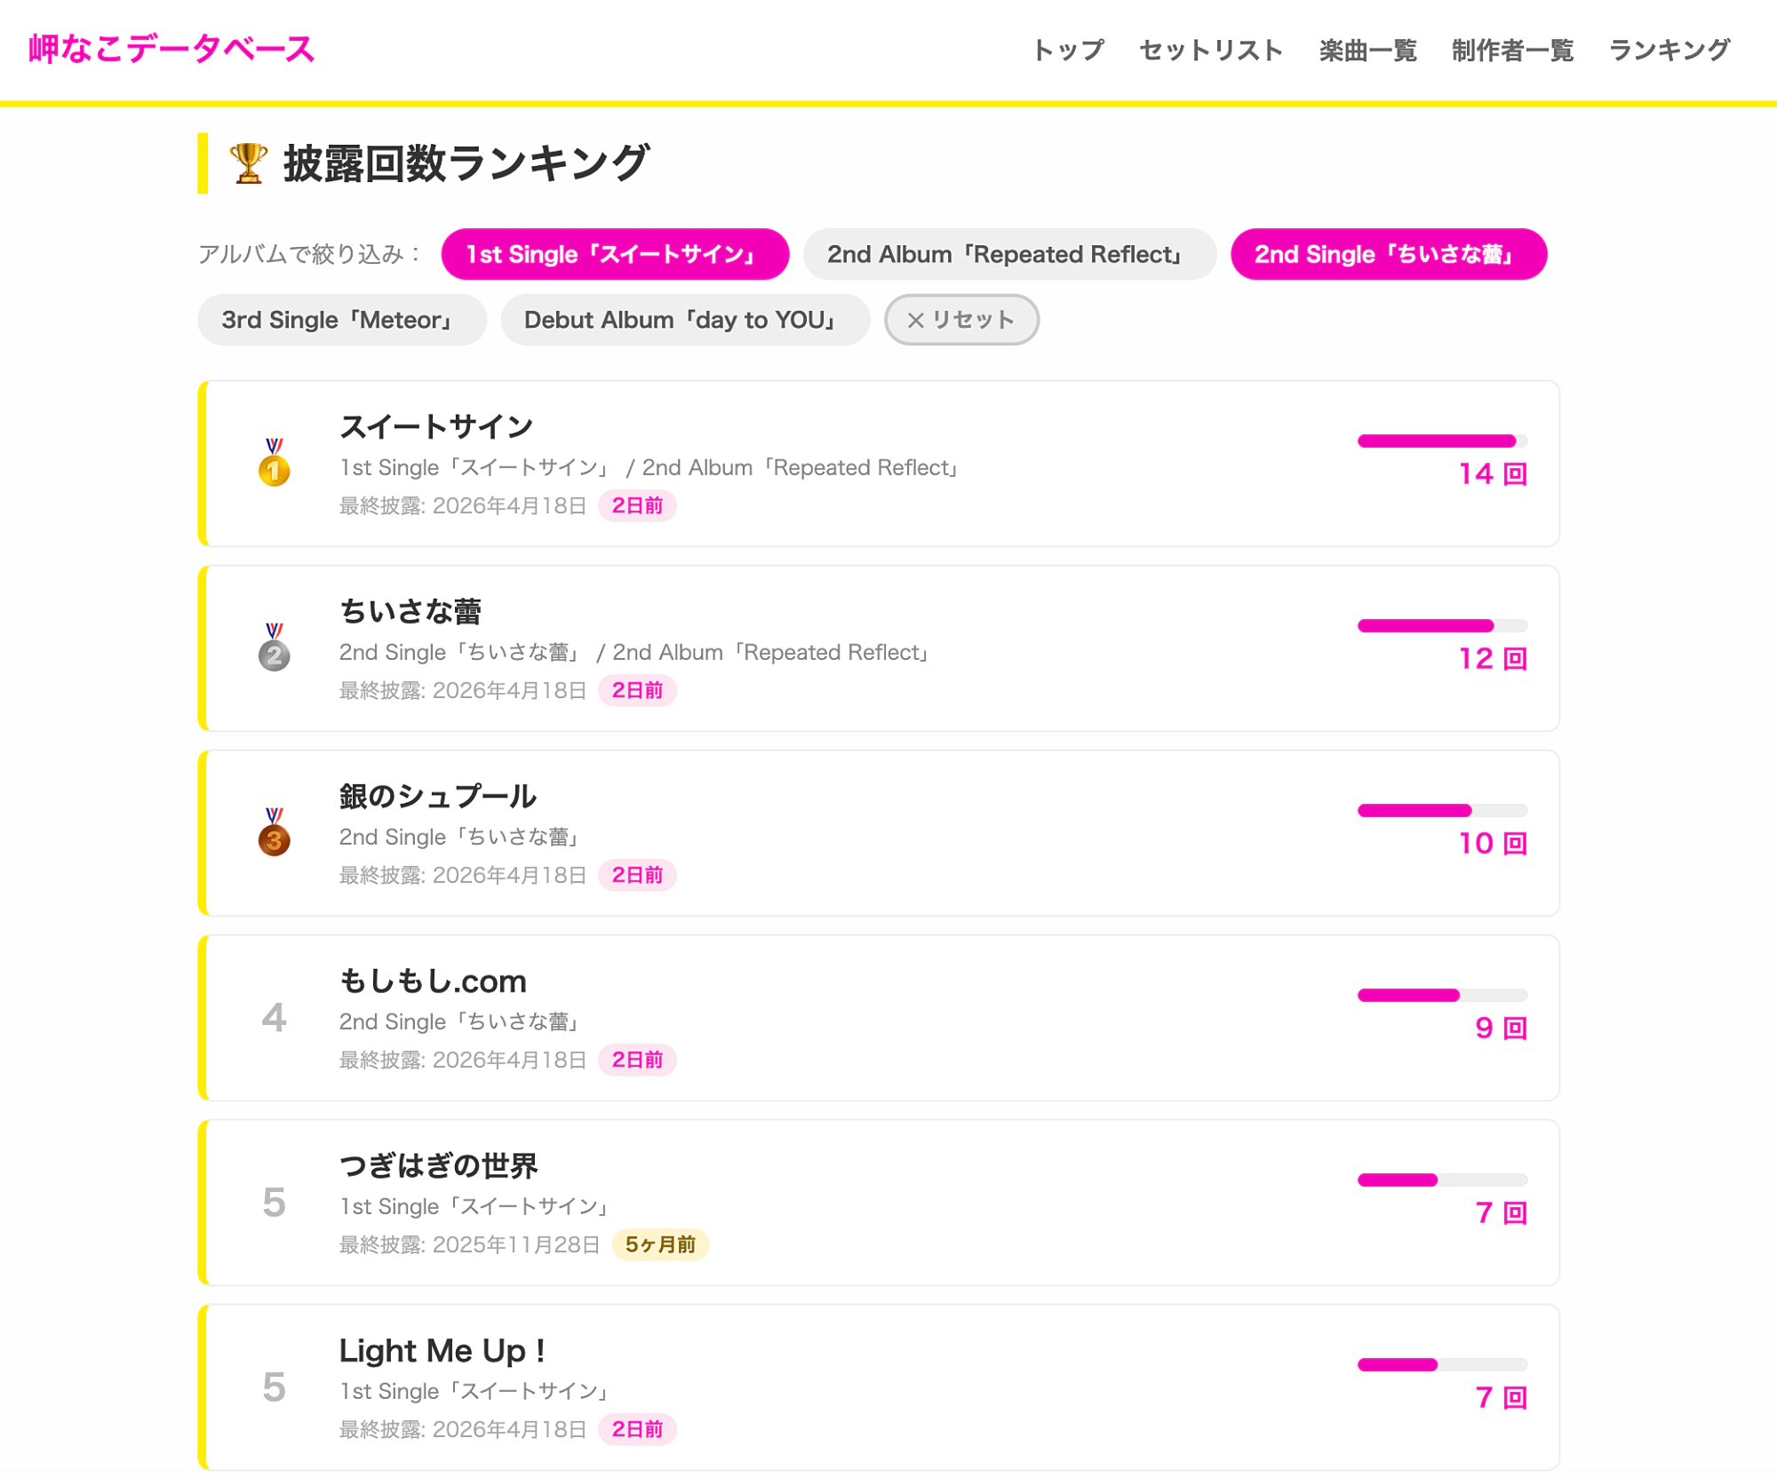Click the trophy icon beside ranking title
This screenshot has height=1478, width=1777.
(x=248, y=163)
